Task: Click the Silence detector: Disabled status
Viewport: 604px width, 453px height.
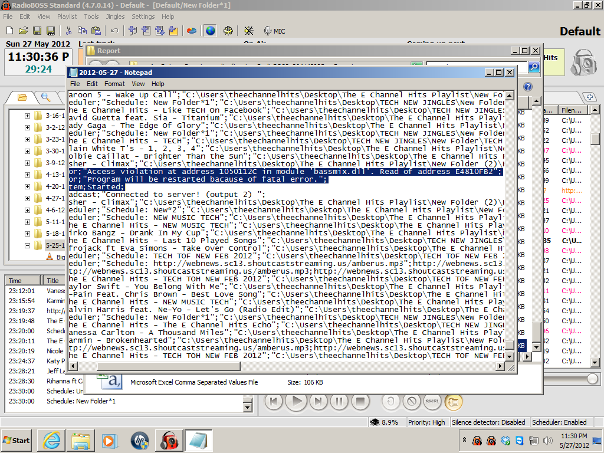Action: [488, 422]
